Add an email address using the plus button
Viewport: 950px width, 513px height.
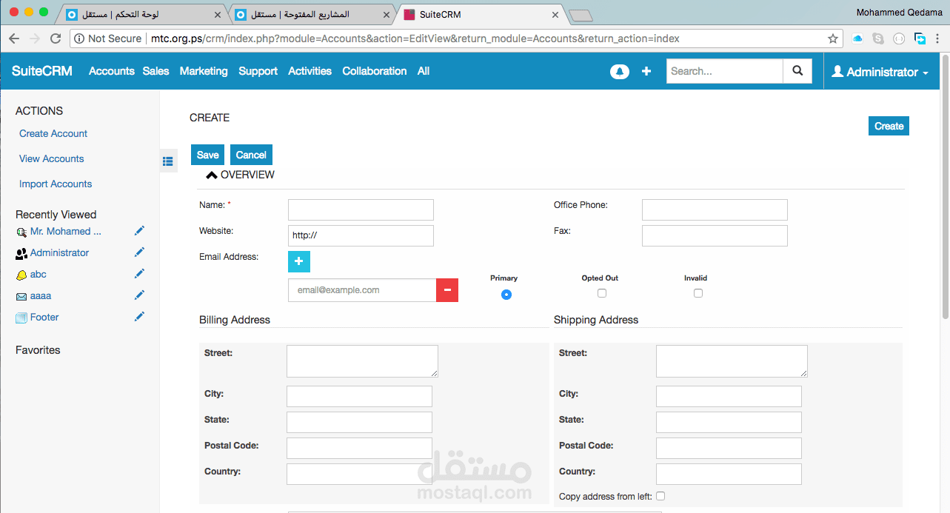[x=299, y=261]
